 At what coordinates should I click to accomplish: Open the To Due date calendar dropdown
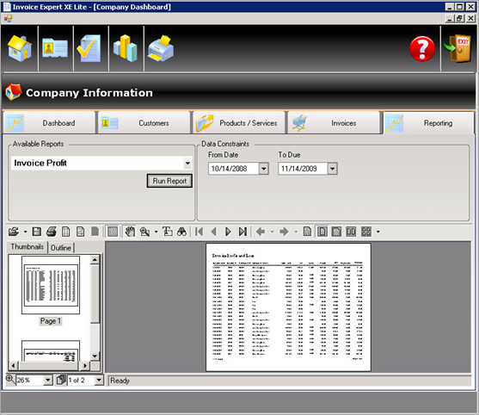(x=332, y=169)
